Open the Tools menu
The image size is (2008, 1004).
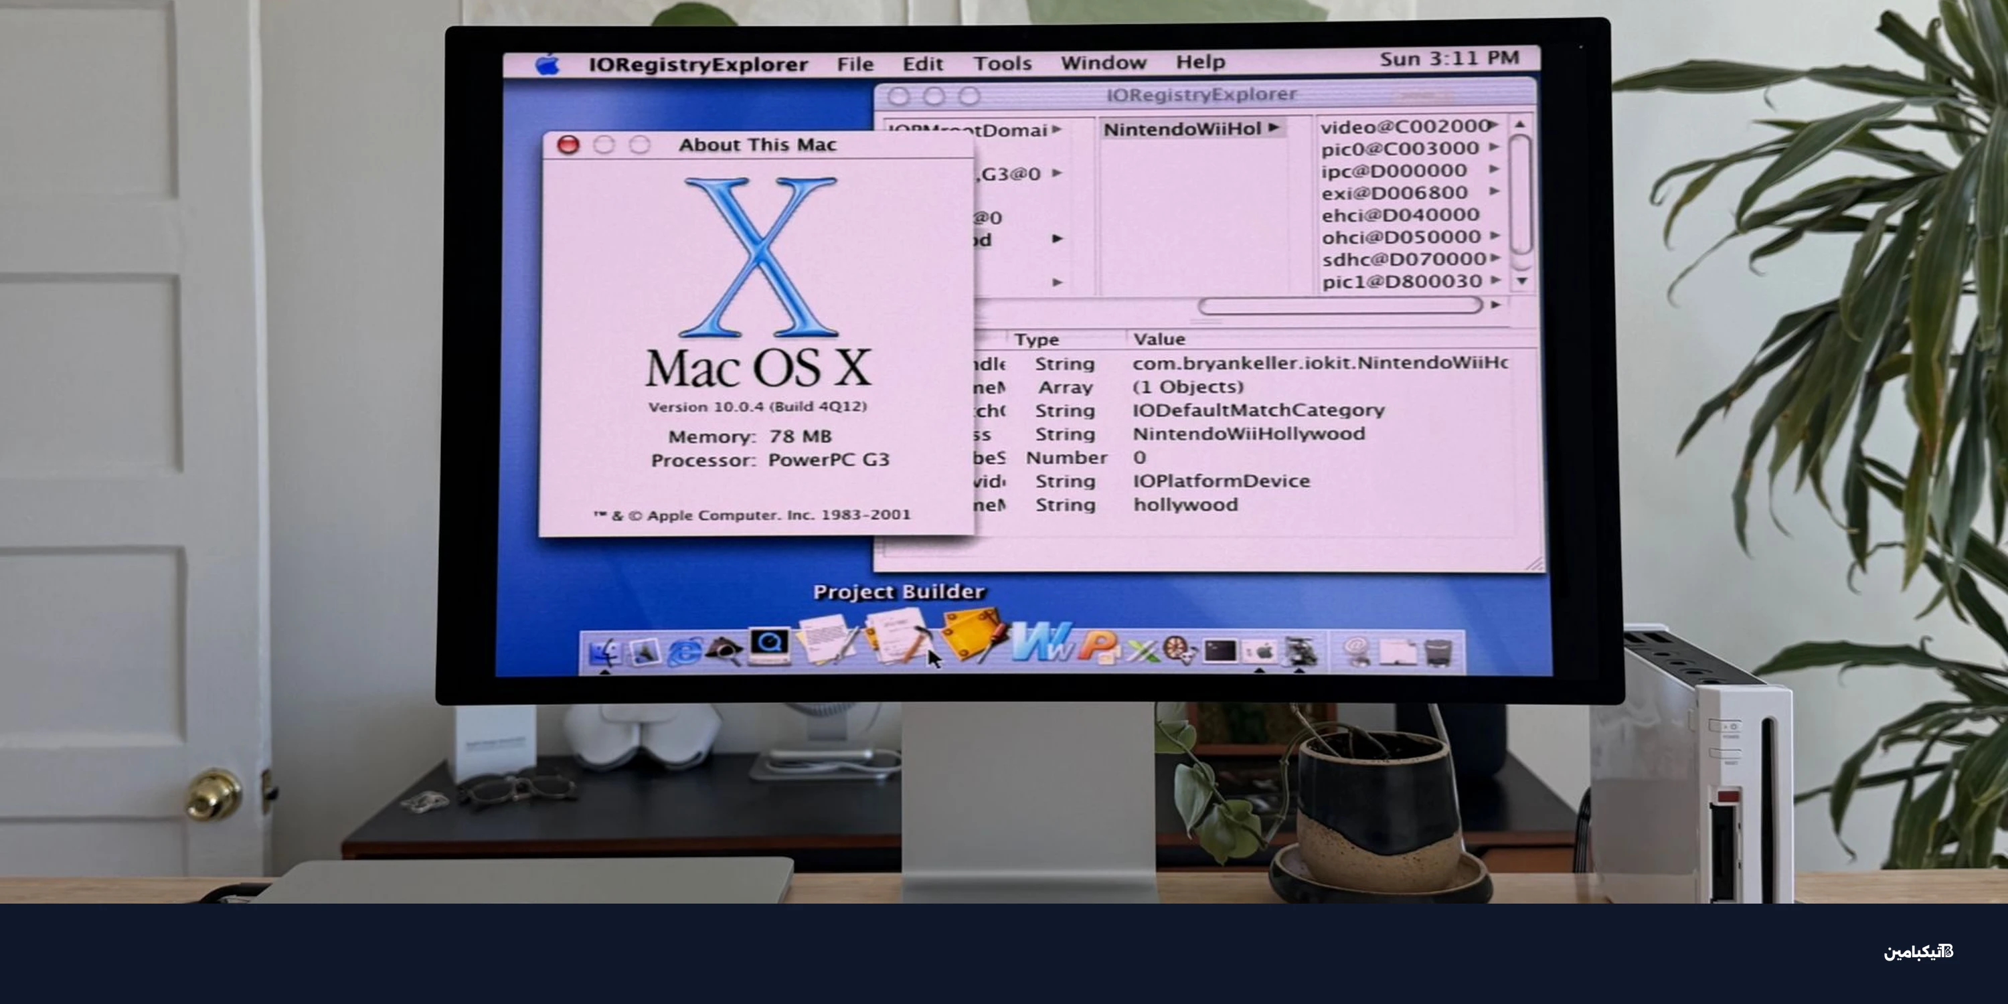(1003, 63)
